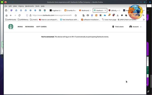Viewport: 152px width, 95px height.
Task: Go to the Firefox home page
Action: pyautogui.click(x=7, y=15)
